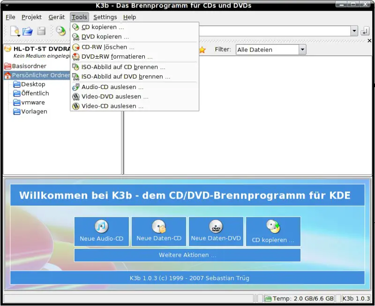Click the Kein Medium eingelegt text
Image resolution: width=375 pixels, height=306 pixels.
click(42, 56)
